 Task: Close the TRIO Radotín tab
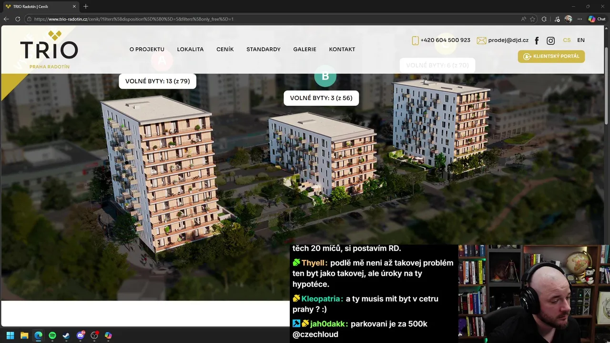[74, 7]
